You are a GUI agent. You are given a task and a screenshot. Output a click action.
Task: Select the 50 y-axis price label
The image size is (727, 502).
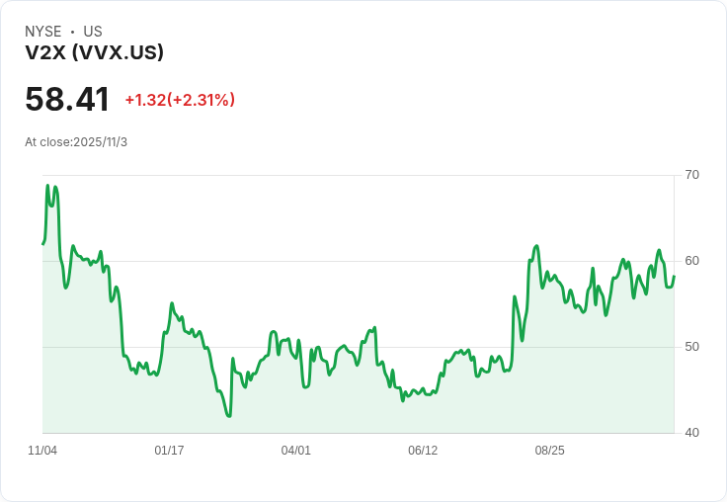(x=691, y=347)
